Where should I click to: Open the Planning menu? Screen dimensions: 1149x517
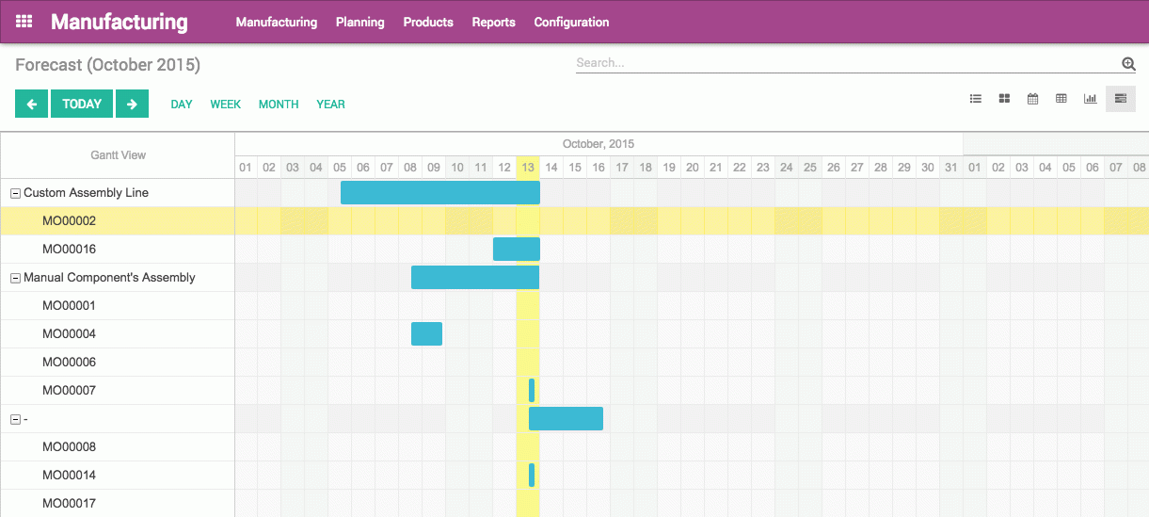(359, 22)
